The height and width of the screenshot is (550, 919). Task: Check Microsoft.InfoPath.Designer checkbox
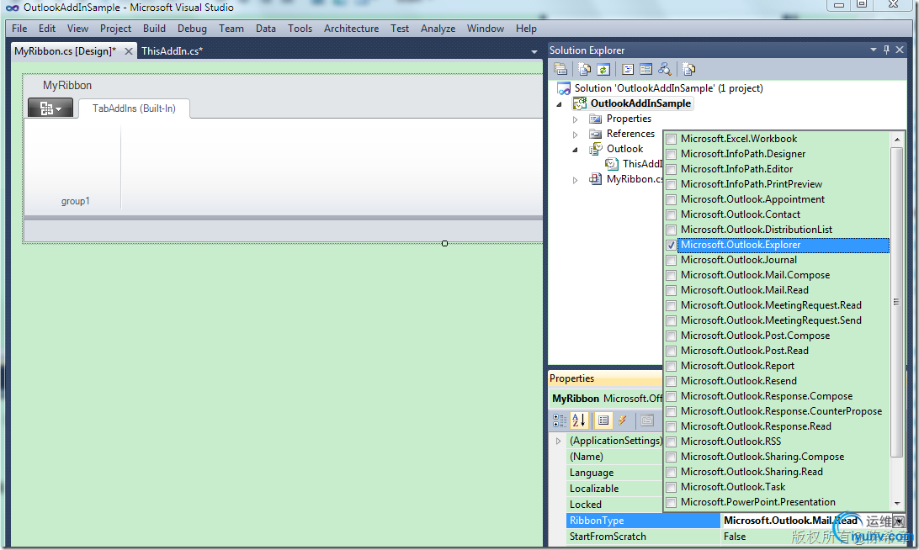pyautogui.click(x=671, y=155)
